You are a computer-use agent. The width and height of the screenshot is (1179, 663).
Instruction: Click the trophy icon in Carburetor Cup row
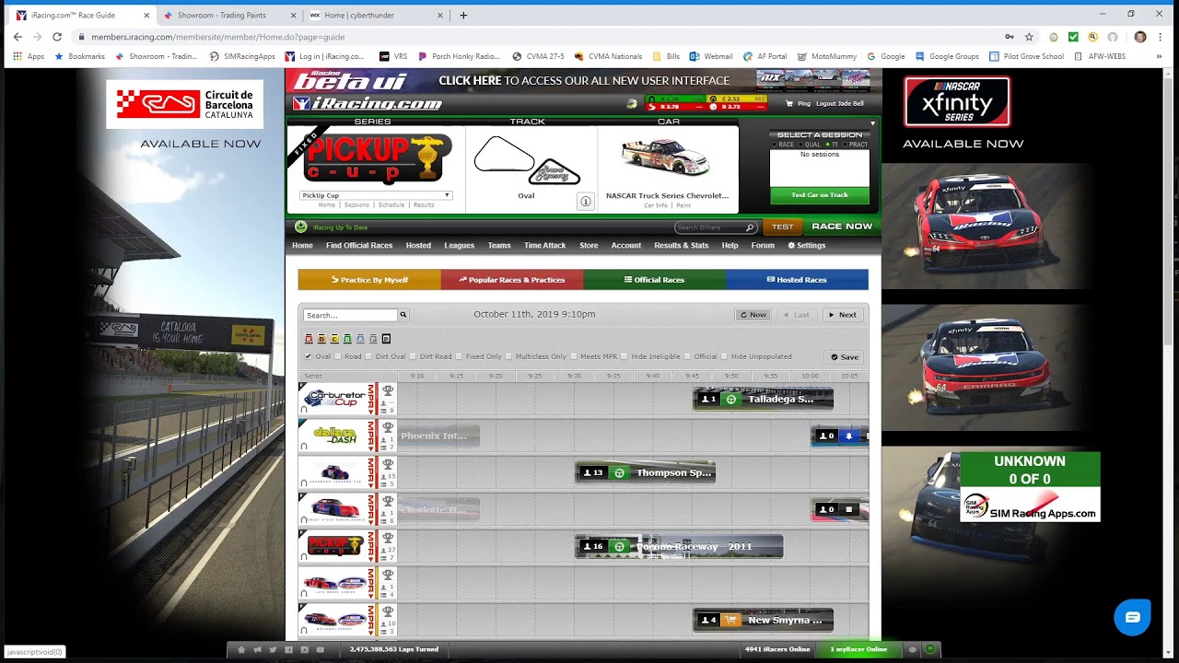tap(389, 390)
